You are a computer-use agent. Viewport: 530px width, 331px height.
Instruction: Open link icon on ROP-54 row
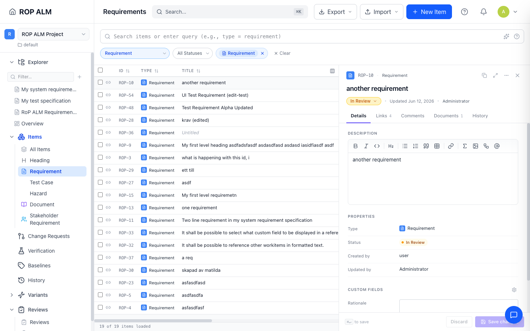tap(108, 95)
